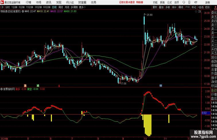Click the orange 涨 event marker on chart
This screenshot has width=217, height=140.
25,86
